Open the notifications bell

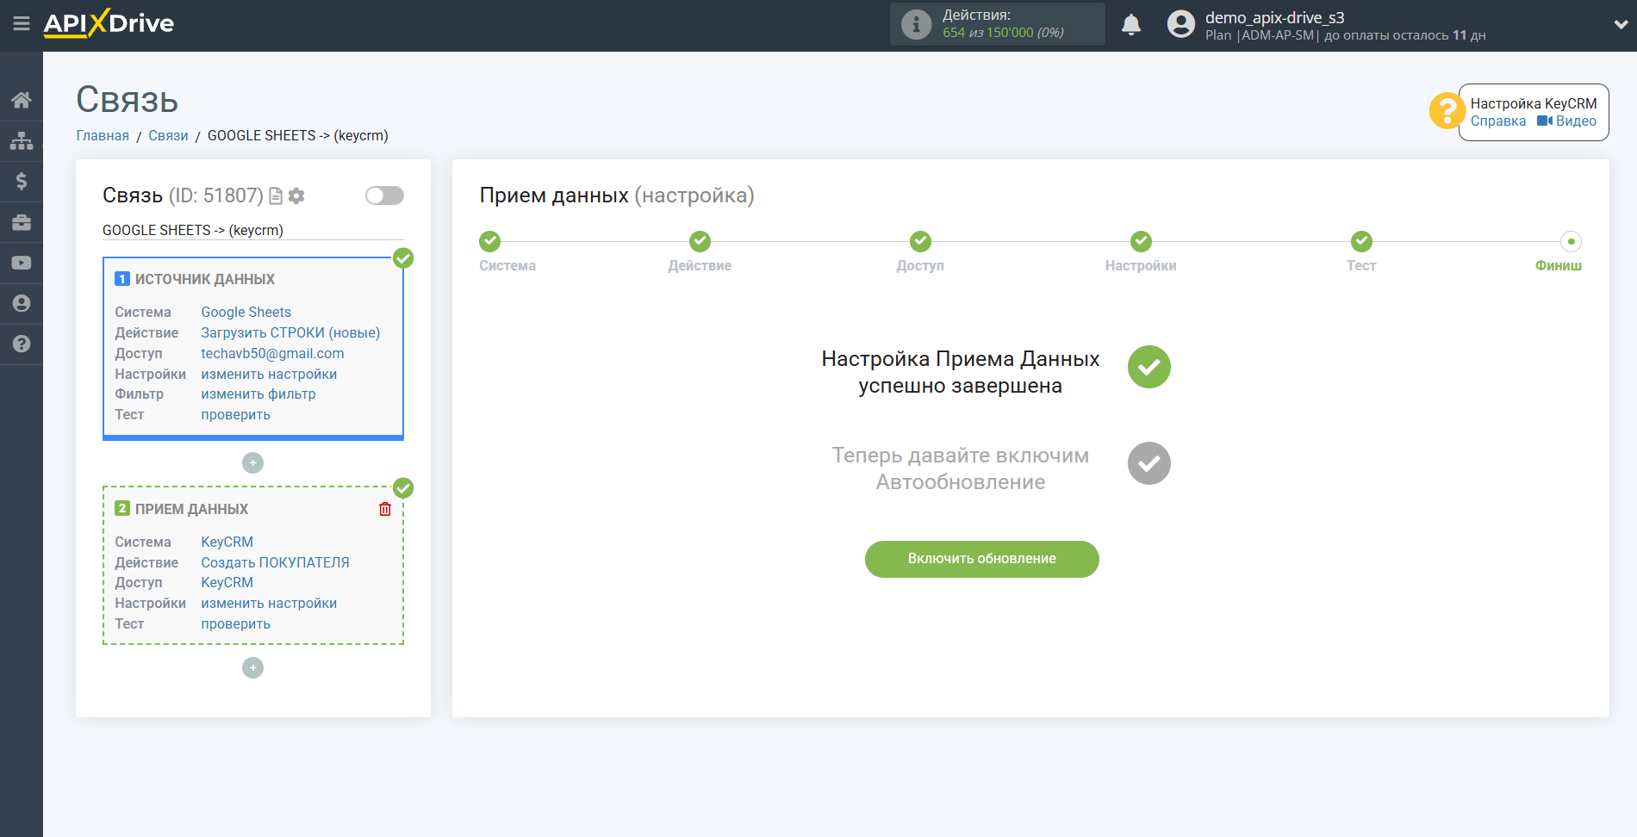click(1131, 24)
